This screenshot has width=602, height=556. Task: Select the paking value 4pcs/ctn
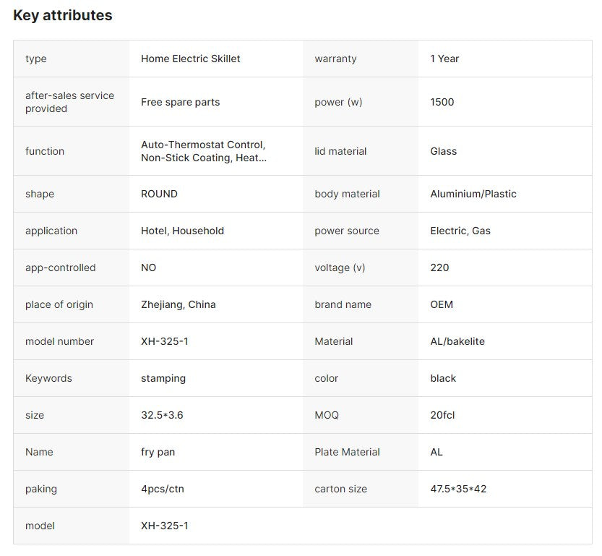[x=163, y=489]
